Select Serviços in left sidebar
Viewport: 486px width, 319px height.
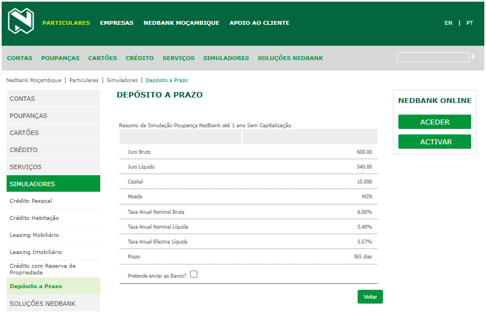point(53,166)
